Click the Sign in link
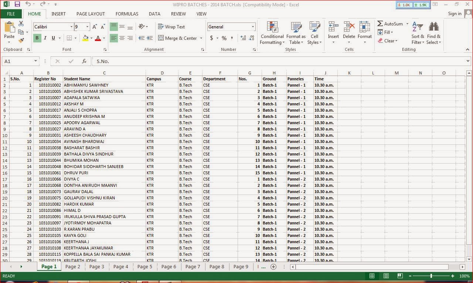The image size is (473, 283). 455,14
